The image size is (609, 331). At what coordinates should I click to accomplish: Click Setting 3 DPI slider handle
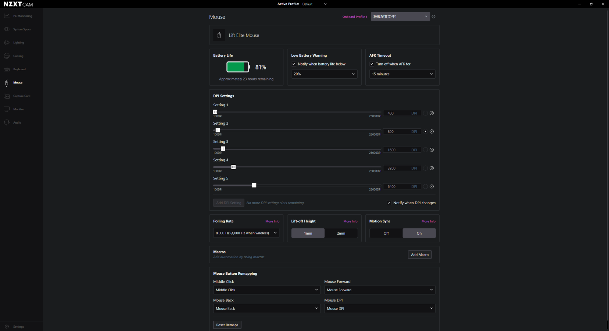click(x=223, y=149)
